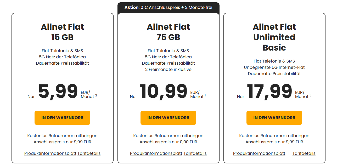Screen dimensions: 337x166
Task: Add Allnet Flat Unlimited Basic to cart
Action: 274,118
